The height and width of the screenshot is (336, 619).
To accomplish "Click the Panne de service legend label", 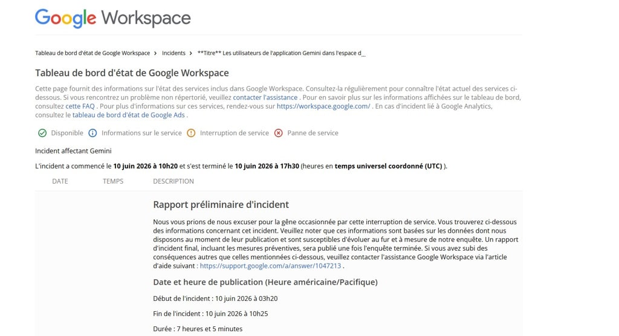I will 313,133.
